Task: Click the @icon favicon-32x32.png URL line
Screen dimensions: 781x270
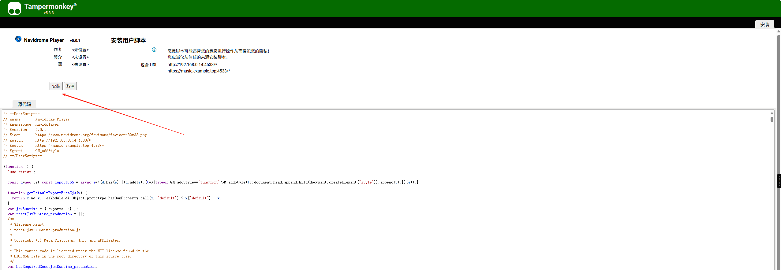Action: point(75,135)
